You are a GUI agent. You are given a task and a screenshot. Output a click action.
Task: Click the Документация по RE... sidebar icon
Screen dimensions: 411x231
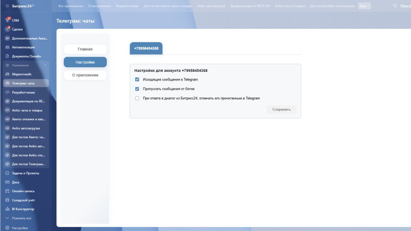point(7,101)
